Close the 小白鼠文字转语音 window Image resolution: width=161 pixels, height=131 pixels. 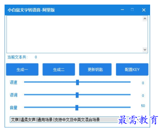[x=144, y=10]
